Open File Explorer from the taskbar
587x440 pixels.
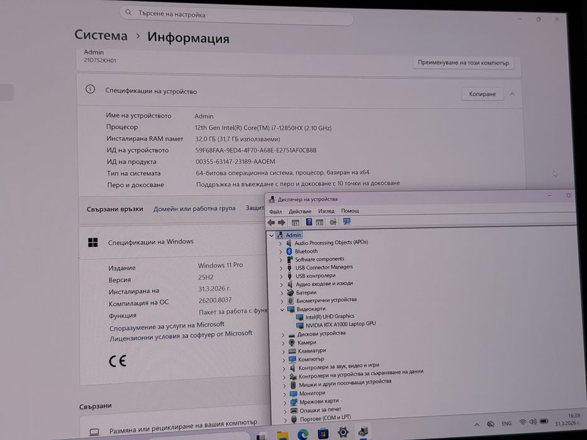click(x=282, y=434)
